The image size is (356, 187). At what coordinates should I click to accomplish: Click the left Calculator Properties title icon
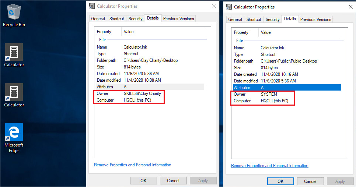pyautogui.click(x=92, y=6)
